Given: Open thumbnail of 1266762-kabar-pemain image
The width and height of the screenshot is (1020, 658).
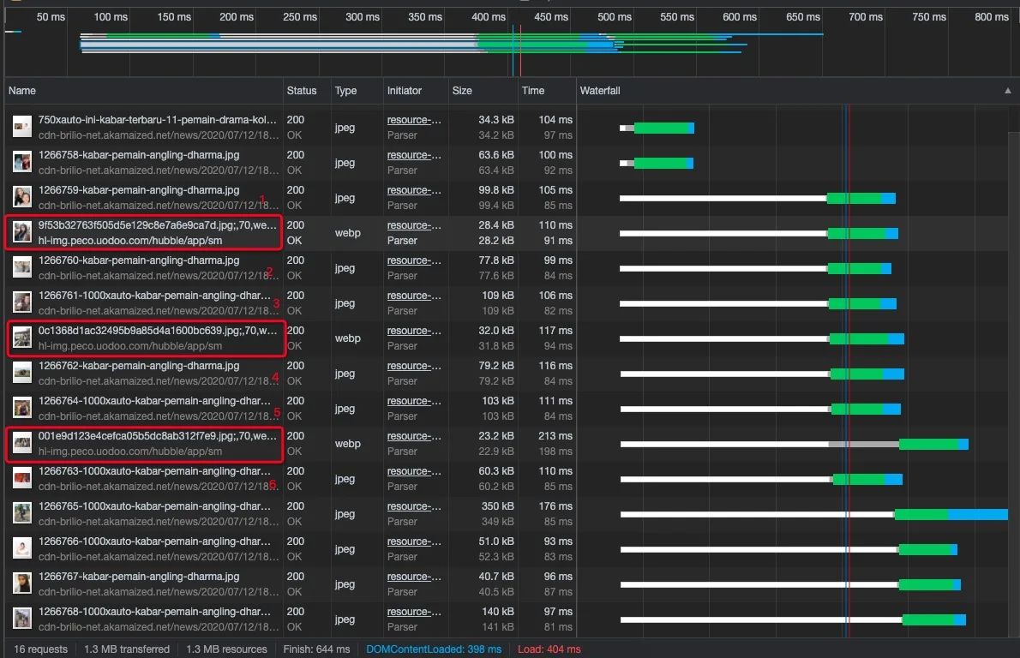Looking at the screenshot, I should click(22, 373).
